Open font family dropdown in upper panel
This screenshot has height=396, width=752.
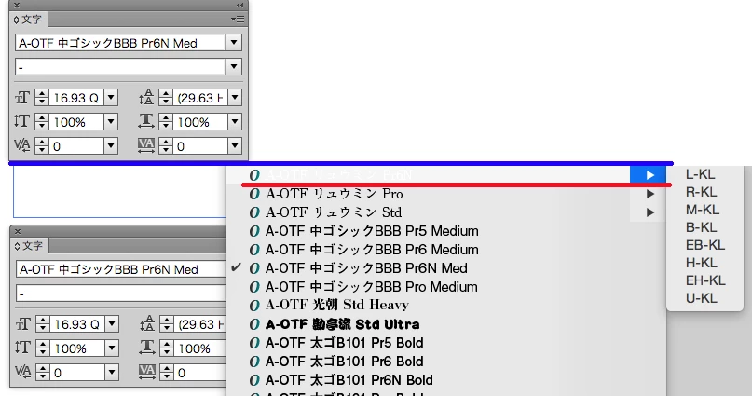[234, 43]
